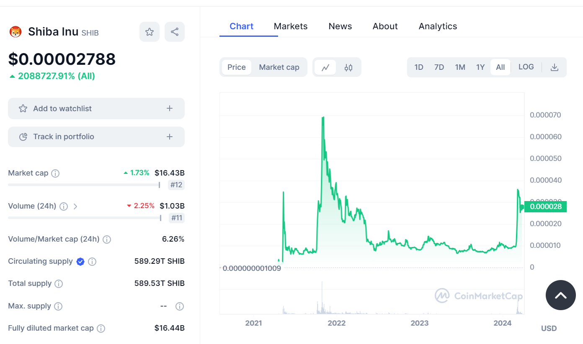Image resolution: width=583 pixels, height=344 pixels.
Task: Switch to line chart view
Action: point(325,67)
